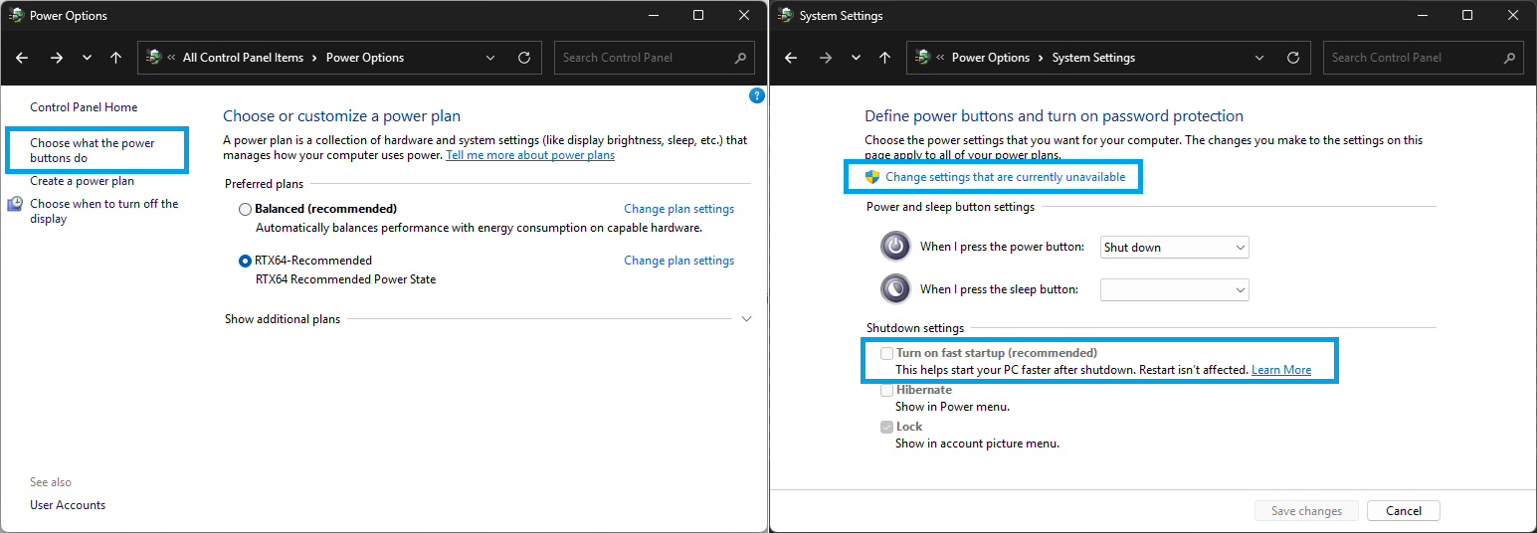Change plan settings for Balanced plan
The width and height of the screenshot is (1537, 533).
tap(678, 209)
